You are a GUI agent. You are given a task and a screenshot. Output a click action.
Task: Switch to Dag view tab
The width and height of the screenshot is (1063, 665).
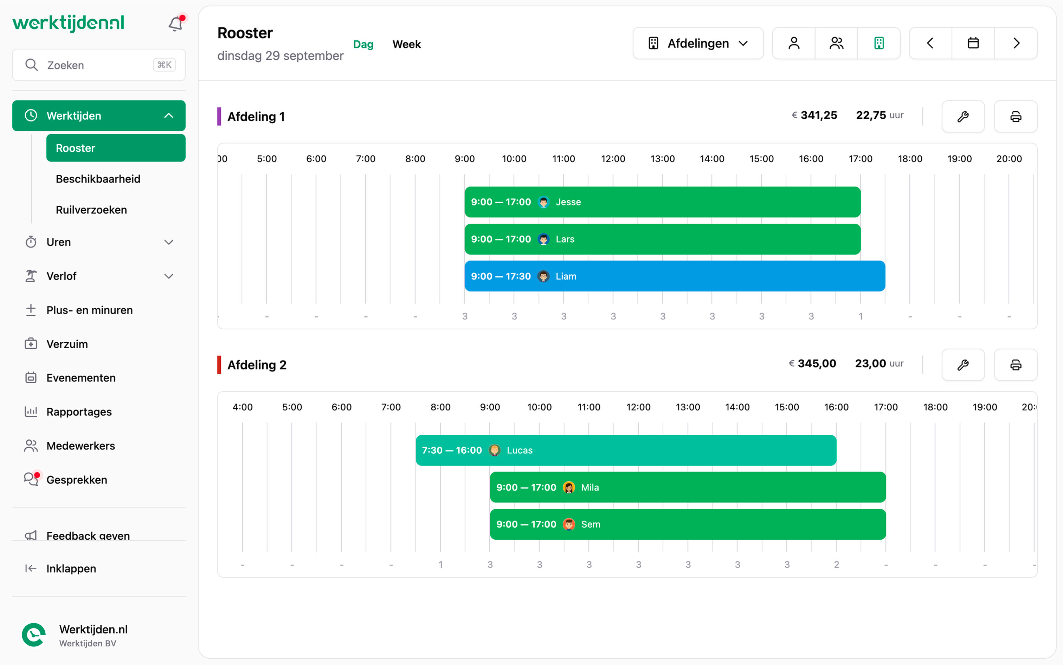tap(363, 44)
